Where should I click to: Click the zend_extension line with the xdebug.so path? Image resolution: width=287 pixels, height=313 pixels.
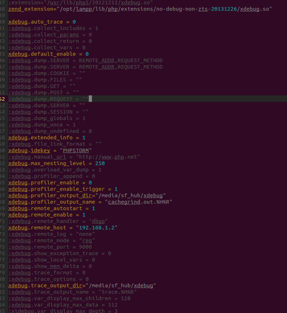pos(140,9)
